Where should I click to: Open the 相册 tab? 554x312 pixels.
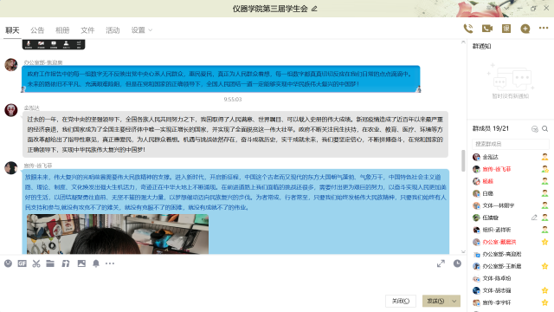pyautogui.click(x=62, y=30)
